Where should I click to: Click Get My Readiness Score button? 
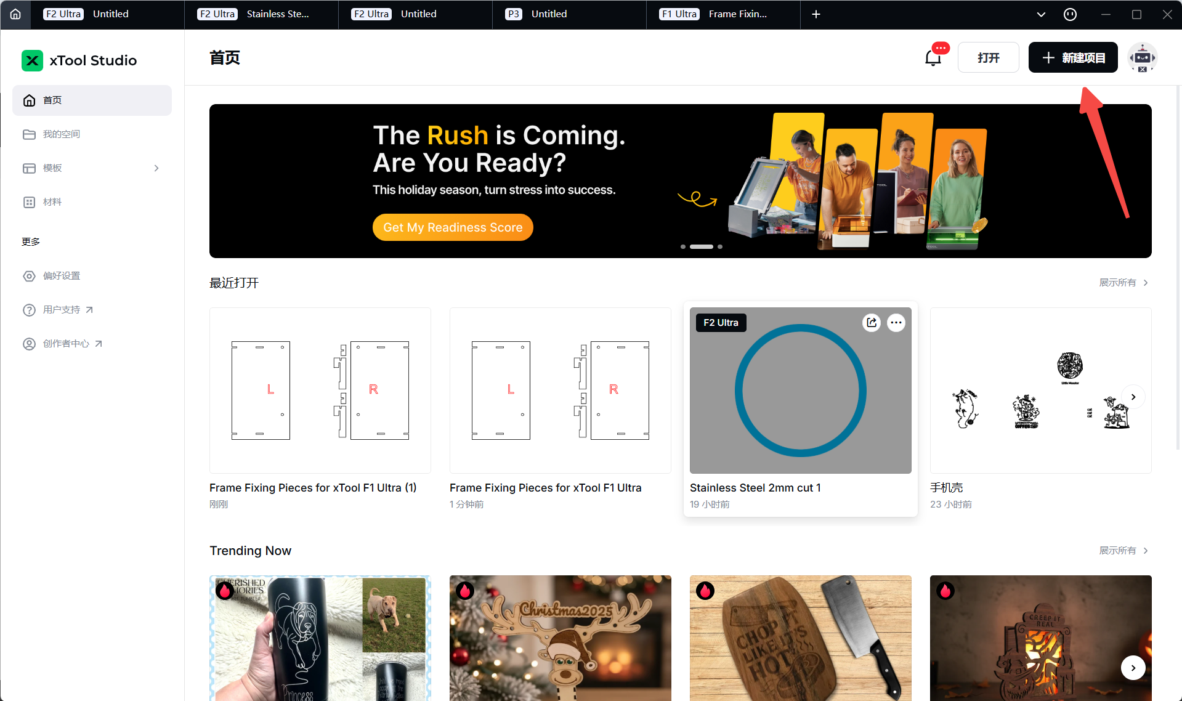[x=453, y=227]
